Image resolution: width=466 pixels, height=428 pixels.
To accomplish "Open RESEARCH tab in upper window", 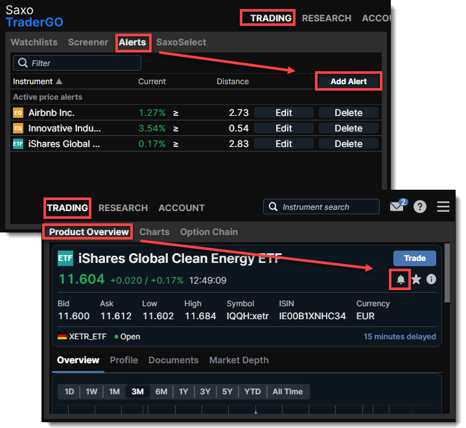I will click(x=326, y=18).
